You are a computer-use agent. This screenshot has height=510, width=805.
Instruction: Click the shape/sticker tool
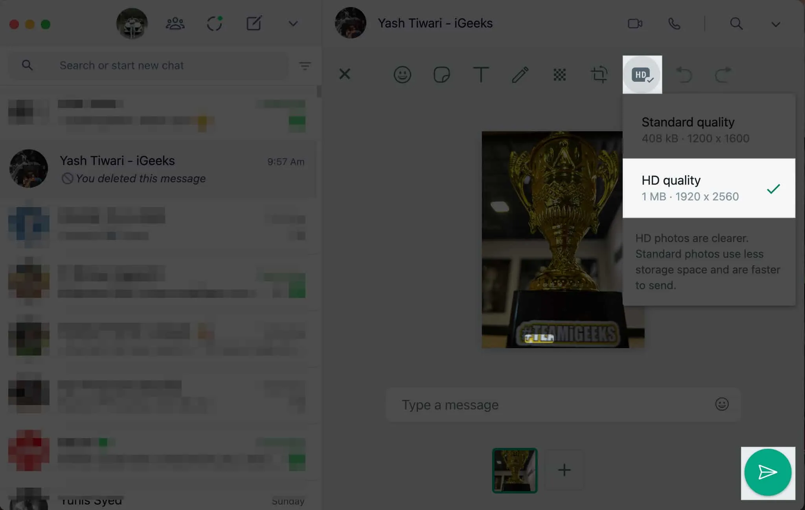442,74
